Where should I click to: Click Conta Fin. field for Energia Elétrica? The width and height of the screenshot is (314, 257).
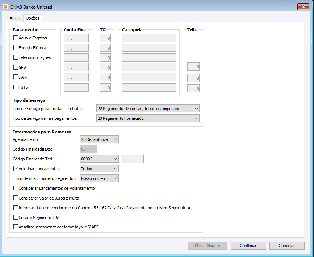76,48
